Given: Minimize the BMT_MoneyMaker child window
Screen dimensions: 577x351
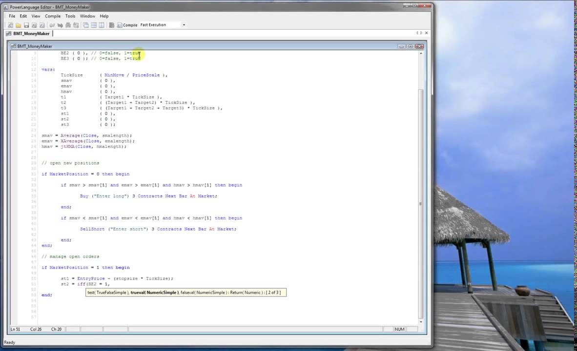Looking at the screenshot, I should (401, 46).
